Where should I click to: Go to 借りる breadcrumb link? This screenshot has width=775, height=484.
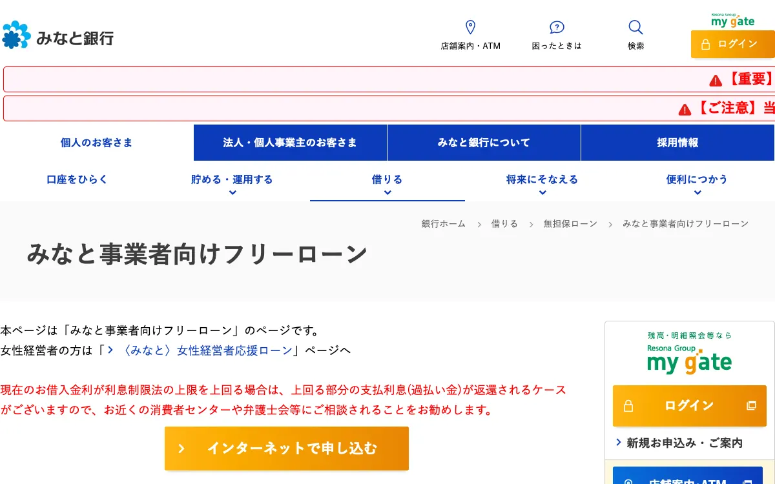coord(504,224)
